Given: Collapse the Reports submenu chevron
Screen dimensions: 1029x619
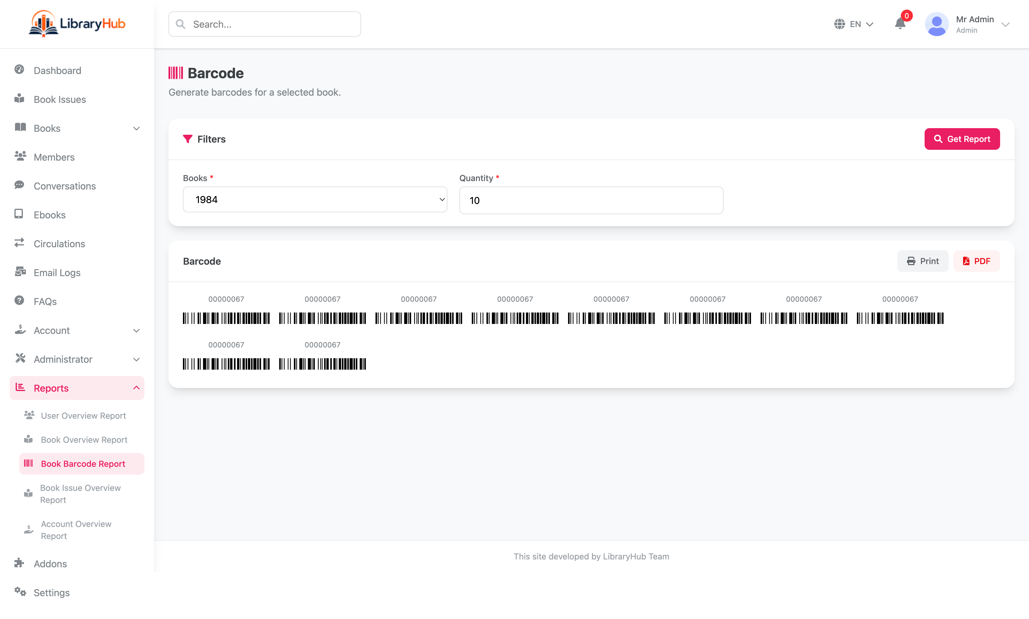Looking at the screenshot, I should (x=137, y=388).
